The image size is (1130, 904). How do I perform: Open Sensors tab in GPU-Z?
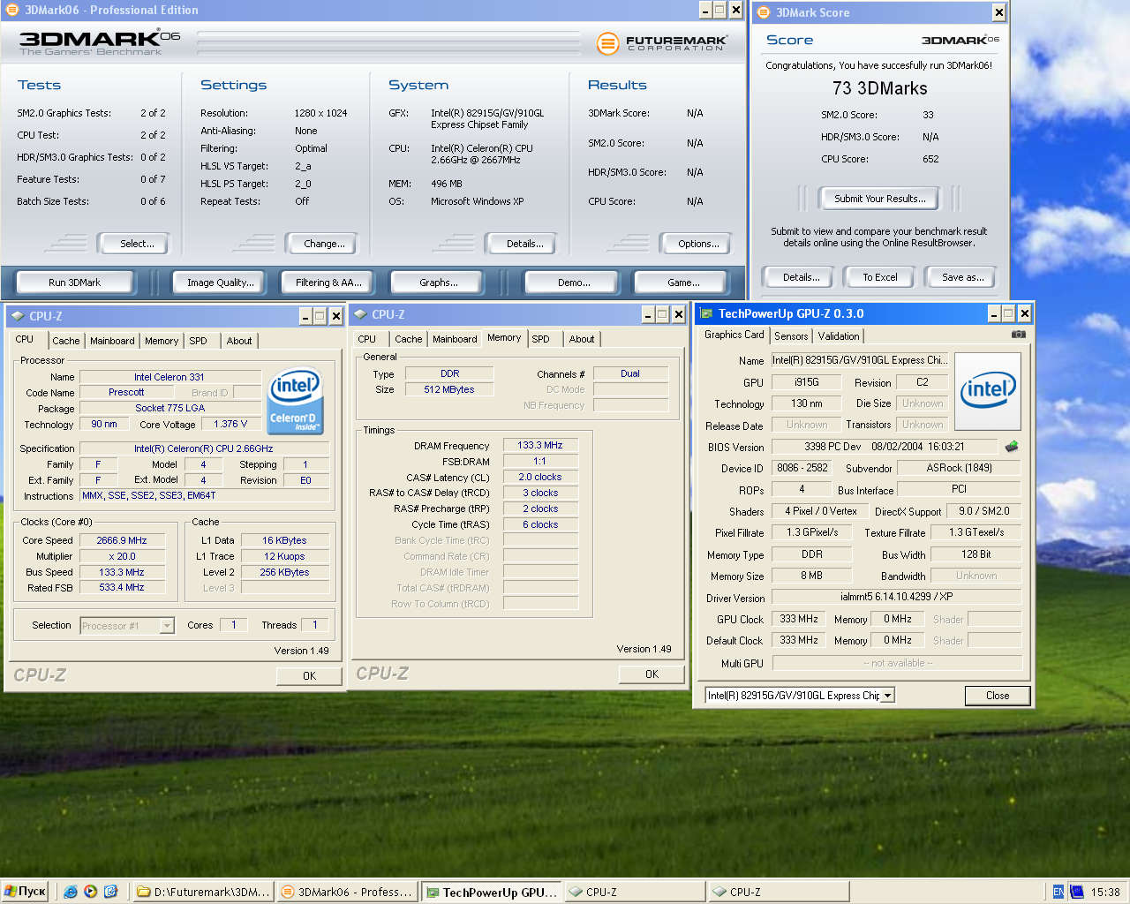(x=791, y=336)
